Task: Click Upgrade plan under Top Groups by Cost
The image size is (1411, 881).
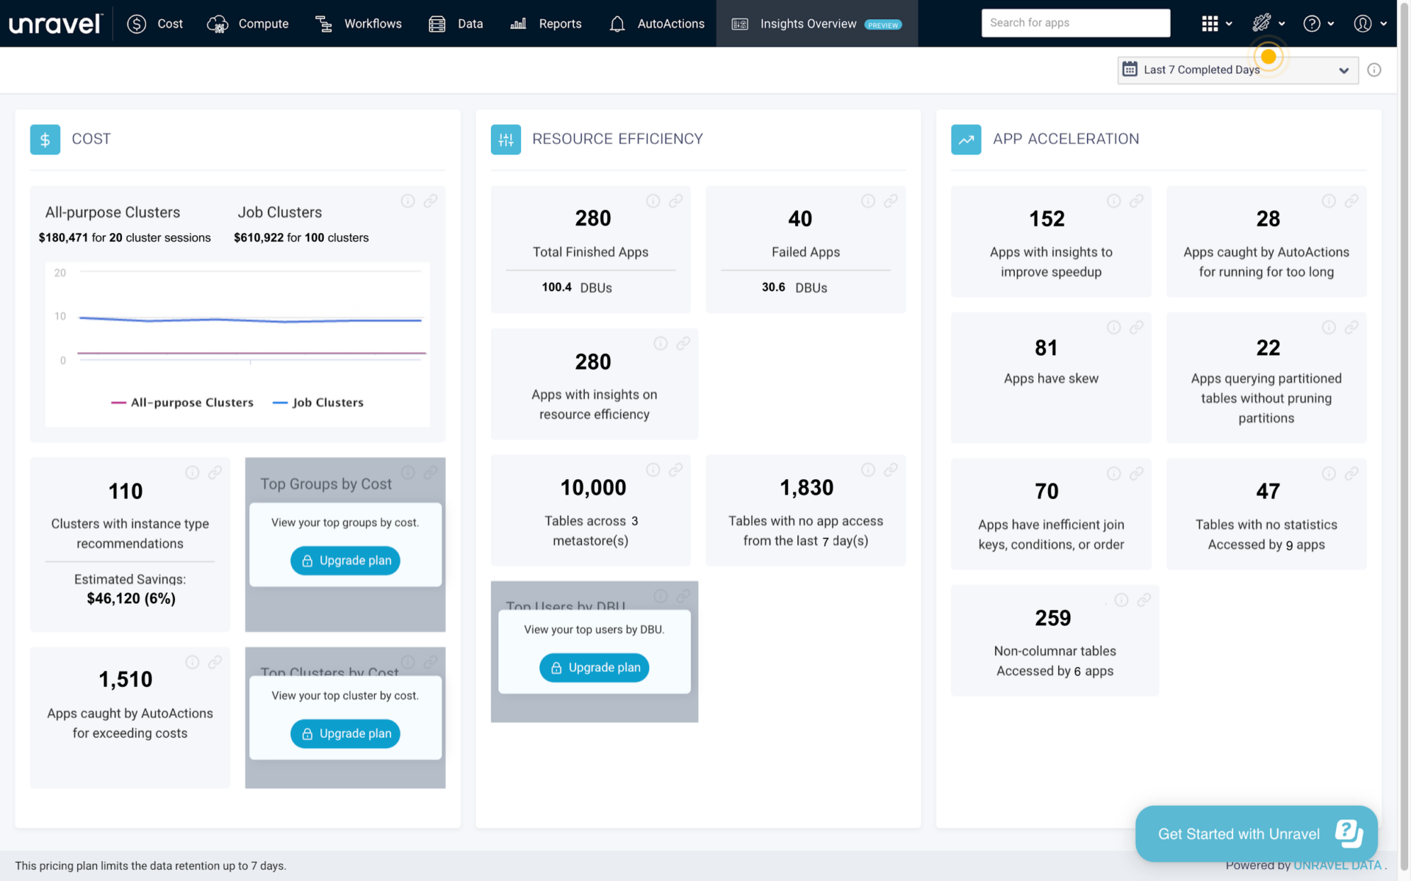Action: click(x=345, y=561)
